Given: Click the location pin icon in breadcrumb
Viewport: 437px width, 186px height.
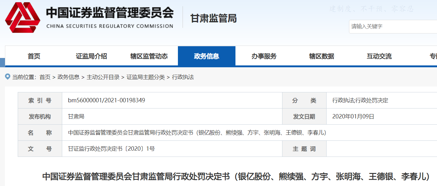Looking at the screenshot, I should coord(8,77).
